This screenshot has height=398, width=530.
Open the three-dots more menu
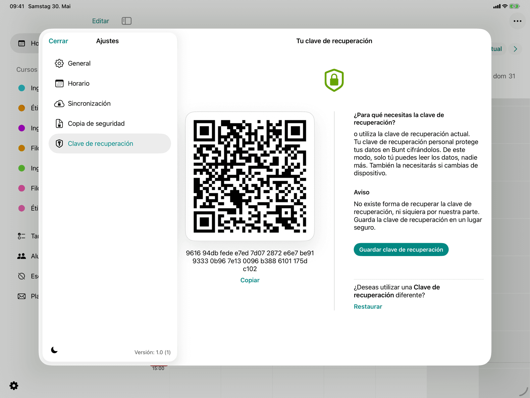[x=517, y=21]
